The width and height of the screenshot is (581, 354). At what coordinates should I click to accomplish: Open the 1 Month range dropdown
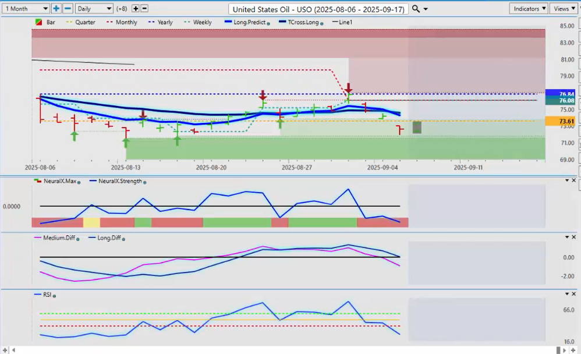[x=26, y=9]
